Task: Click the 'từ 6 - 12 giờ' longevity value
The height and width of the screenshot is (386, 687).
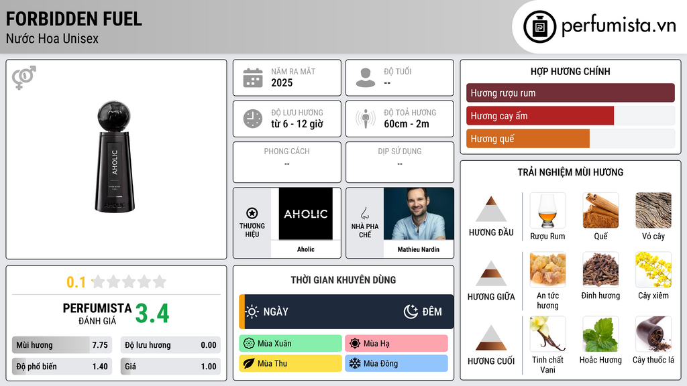Action: [x=297, y=124]
